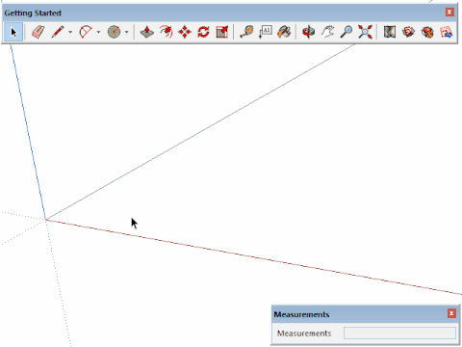Choose the Text label tool
The height and width of the screenshot is (347, 462).
click(266, 32)
